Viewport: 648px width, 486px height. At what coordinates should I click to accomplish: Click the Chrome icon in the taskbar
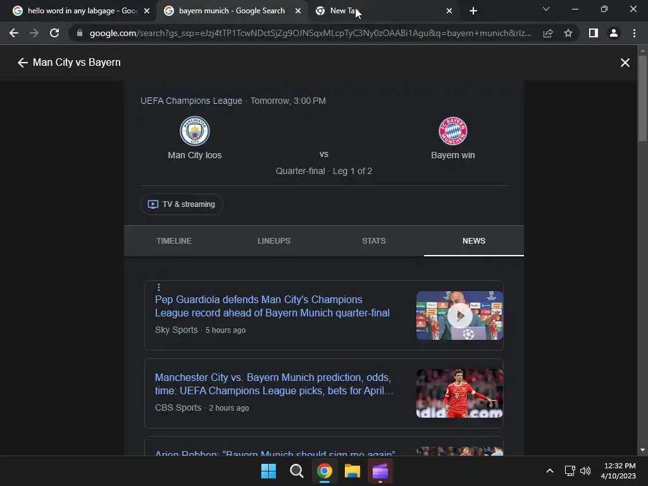pos(325,471)
